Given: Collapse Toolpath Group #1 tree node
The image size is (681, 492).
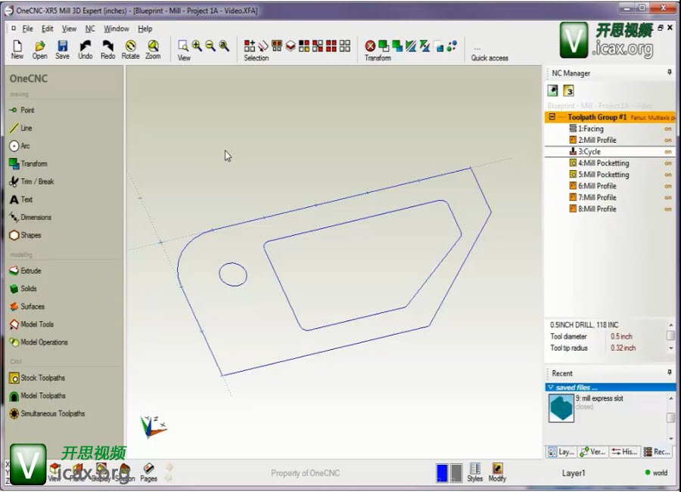Looking at the screenshot, I should pos(552,116).
